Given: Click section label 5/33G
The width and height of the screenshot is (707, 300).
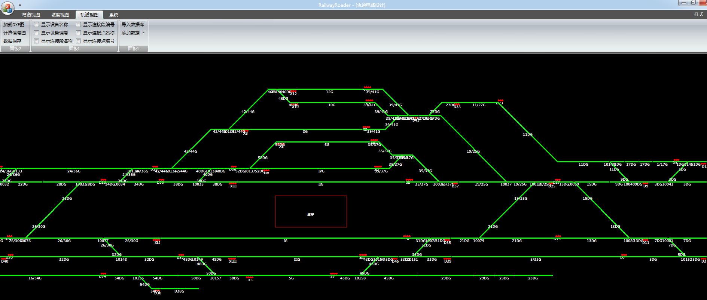Looking at the screenshot, I should click(536, 260).
